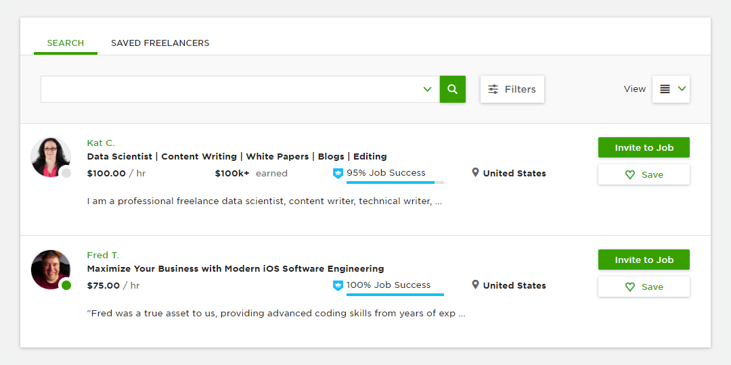Invite Kat C. to job

pyautogui.click(x=644, y=147)
